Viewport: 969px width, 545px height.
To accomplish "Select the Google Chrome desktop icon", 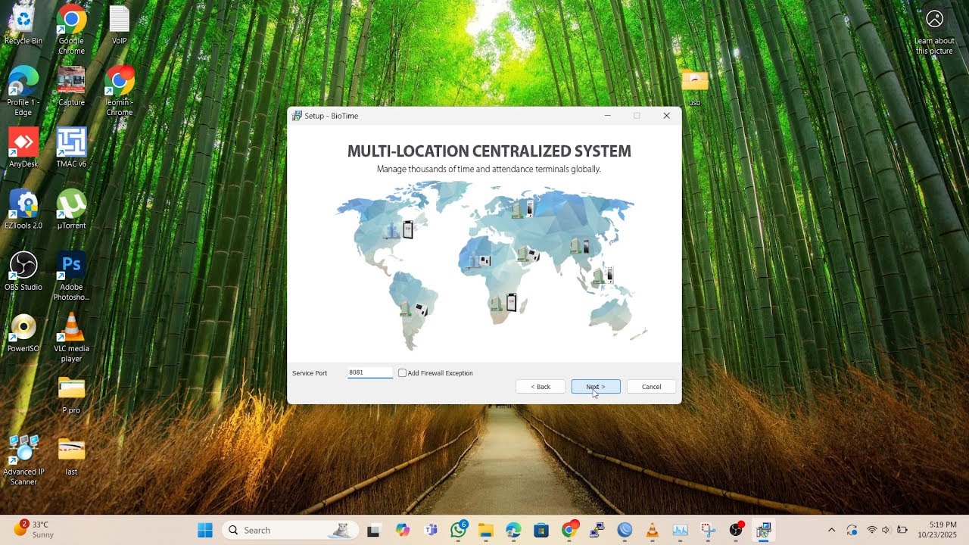I will 71,30.
